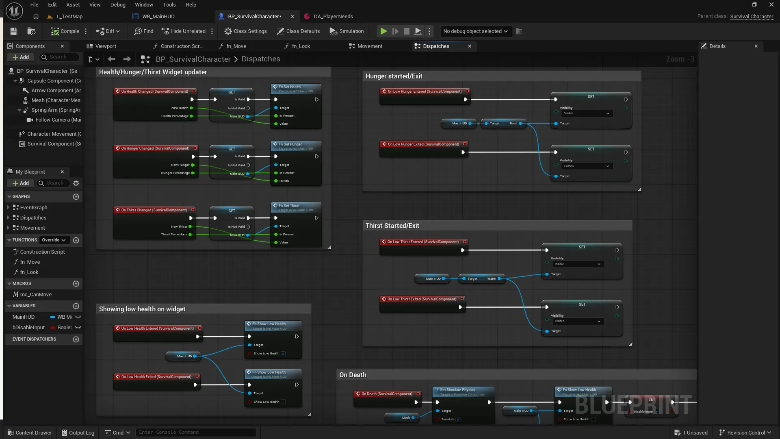Toggle bDisableInput variable visibility eye
Viewport: 780px width, 439px height.
(x=78, y=328)
